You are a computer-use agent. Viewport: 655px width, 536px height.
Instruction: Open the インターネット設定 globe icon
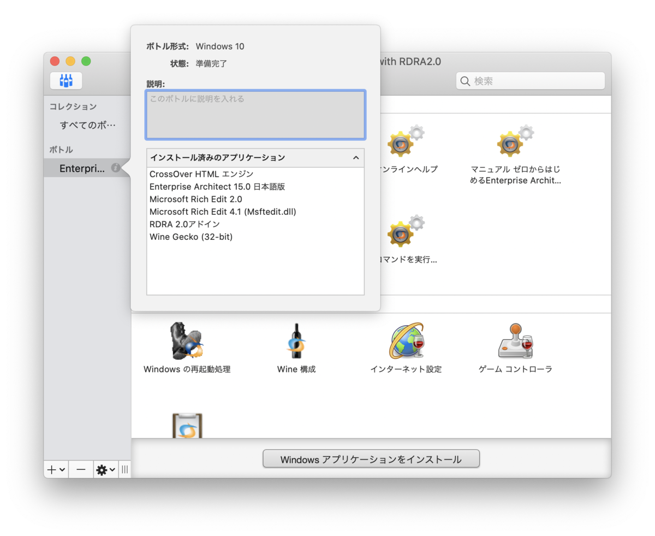point(407,340)
